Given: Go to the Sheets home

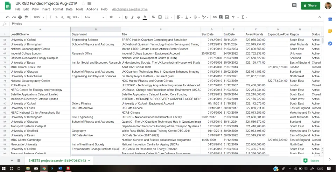Looking at the screenshot, I should click(8, 6).
